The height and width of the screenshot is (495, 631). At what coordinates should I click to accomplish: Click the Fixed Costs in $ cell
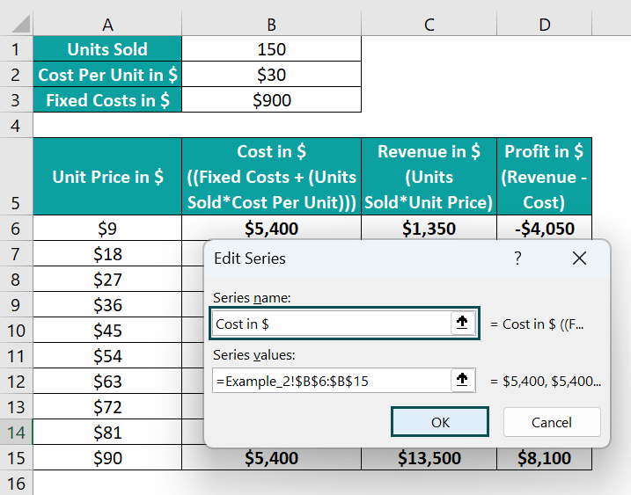click(107, 99)
